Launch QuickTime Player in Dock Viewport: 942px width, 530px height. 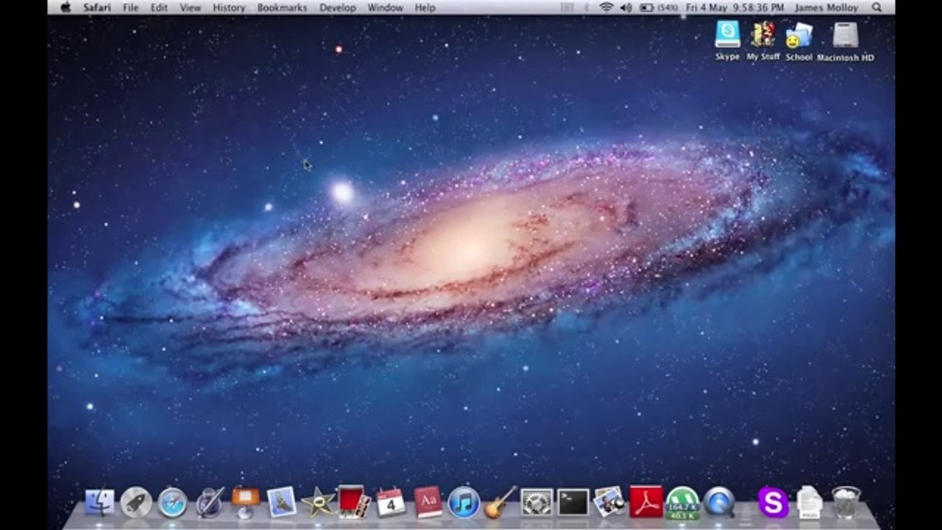click(x=719, y=503)
